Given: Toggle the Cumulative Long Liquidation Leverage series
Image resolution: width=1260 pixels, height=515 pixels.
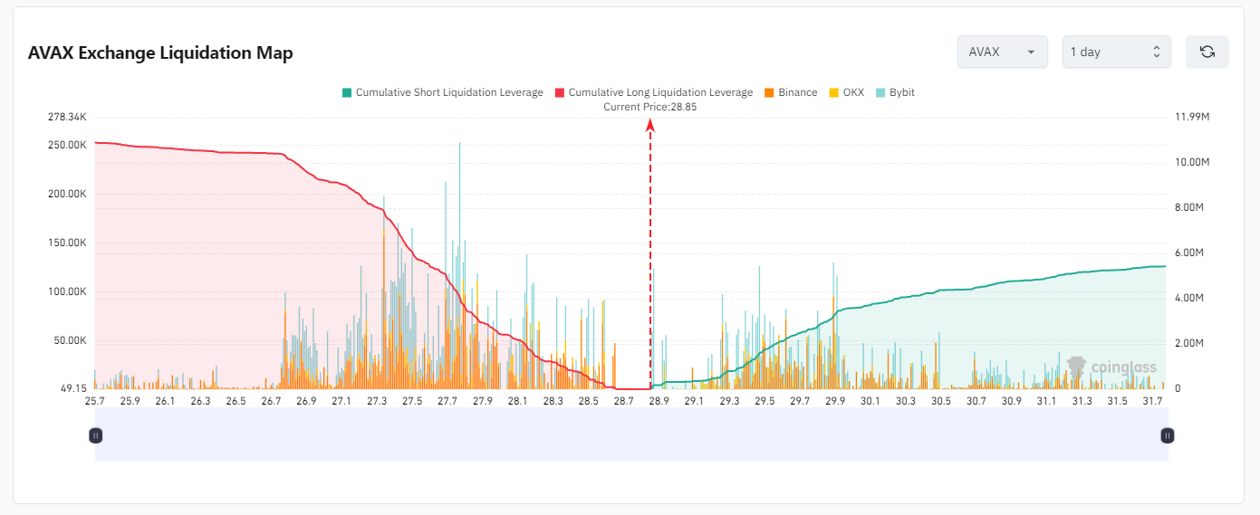Looking at the screenshot, I should point(660,92).
